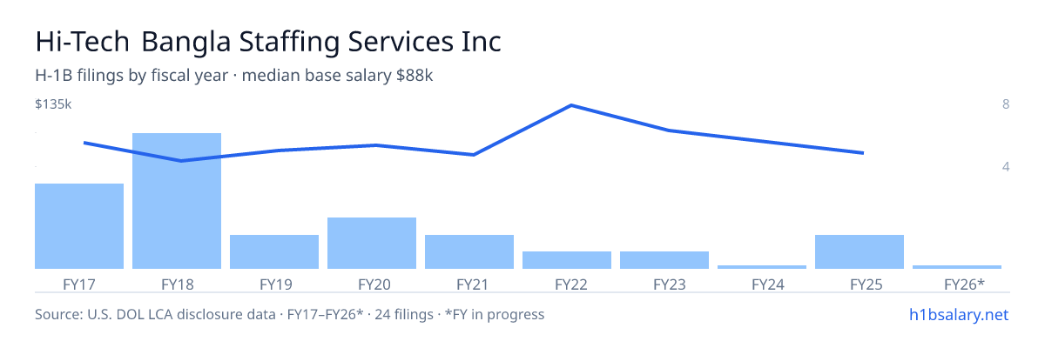Image resolution: width=1045 pixels, height=348 pixels.
Task: Click the right axis label 8
Action: (1006, 104)
